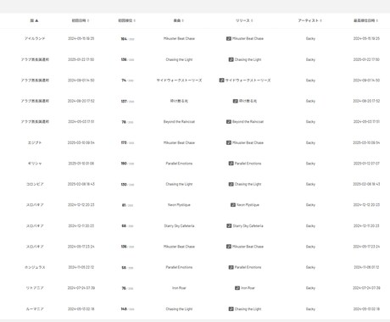This screenshot has height=322, width=390.
Task: Click the Parallel Emotions song in ホンジュラス row
Action: (x=179, y=267)
